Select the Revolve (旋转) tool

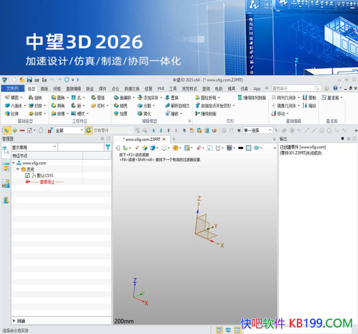[x=35, y=98]
